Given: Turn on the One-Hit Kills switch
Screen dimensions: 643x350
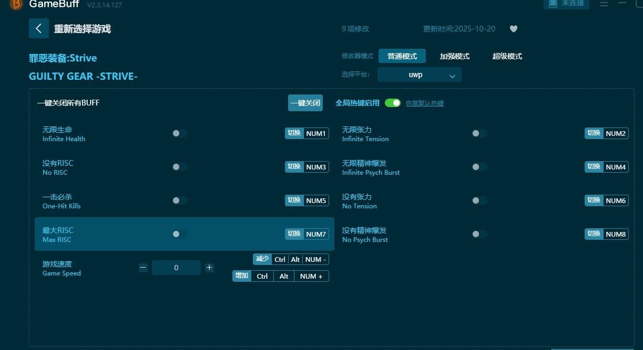Looking at the screenshot, I should point(179,200).
